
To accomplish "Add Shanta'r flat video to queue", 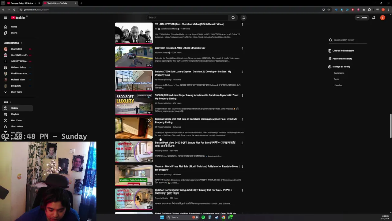I will tap(149, 126).
